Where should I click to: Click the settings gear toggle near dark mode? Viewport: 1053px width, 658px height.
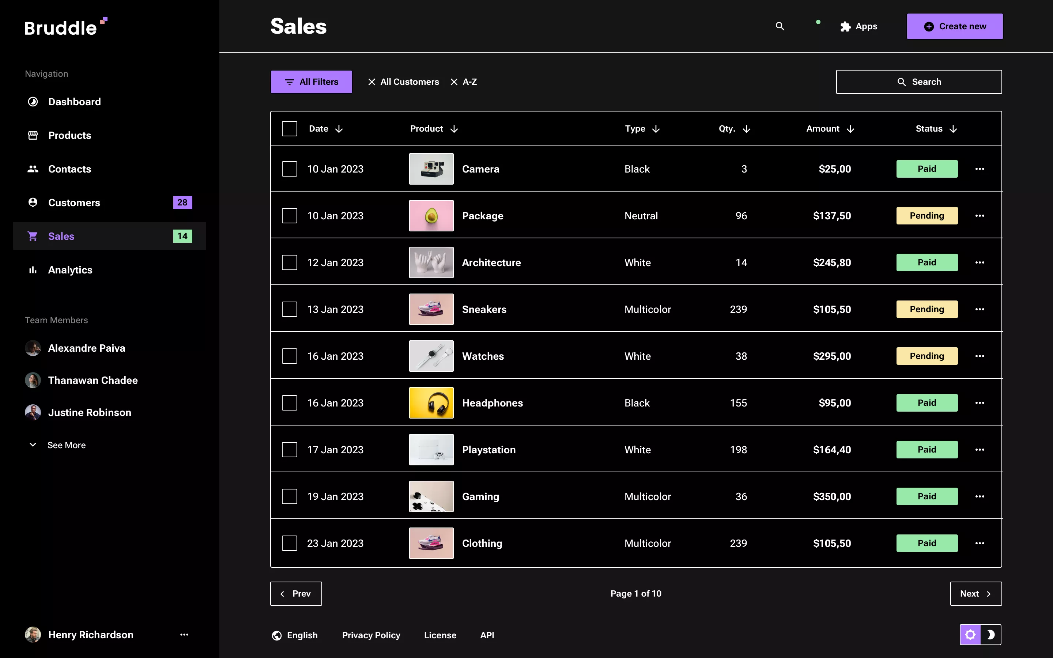click(x=971, y=635)
